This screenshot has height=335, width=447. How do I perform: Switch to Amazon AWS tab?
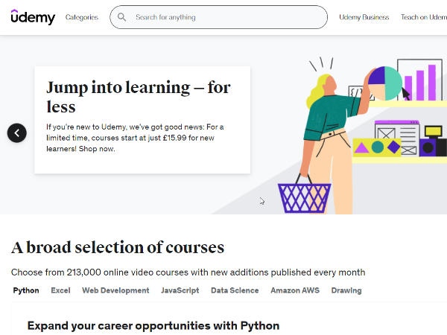tap(295, 290)
